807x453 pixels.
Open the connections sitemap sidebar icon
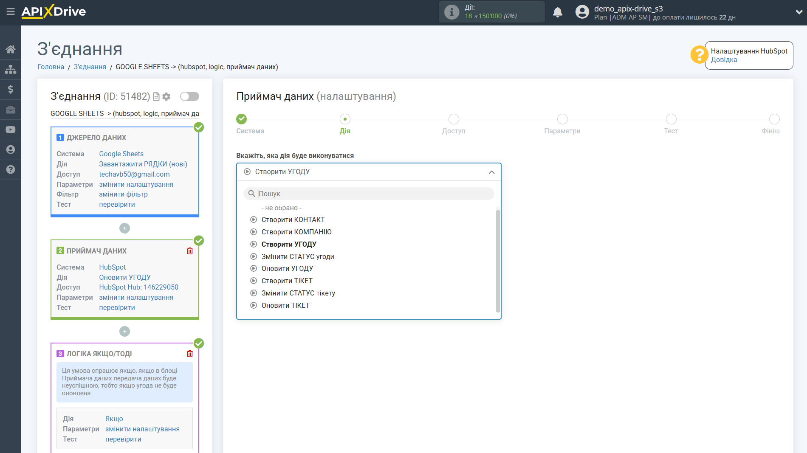(11, 69)
